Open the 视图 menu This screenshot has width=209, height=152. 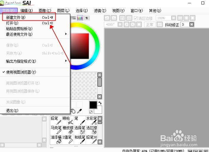tap(118, 11)
